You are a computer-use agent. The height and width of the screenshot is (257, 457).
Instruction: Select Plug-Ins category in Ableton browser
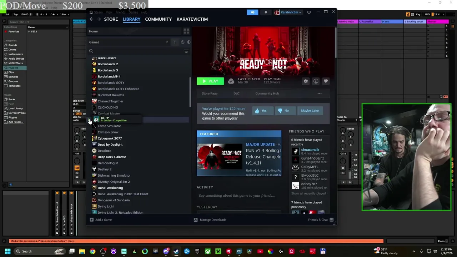[13, 68]
